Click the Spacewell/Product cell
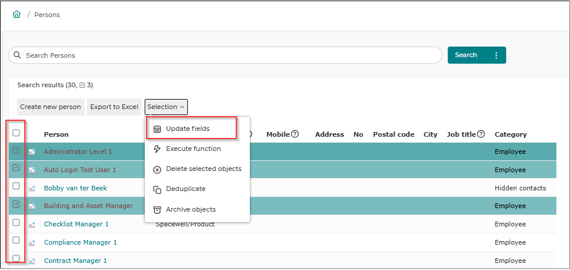Screen dimensions: 570x270 click(185, 224)
